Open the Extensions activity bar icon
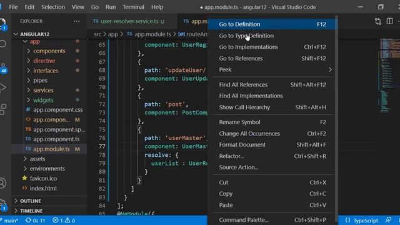This screenshot has height=225, width=400. [2, 109]
